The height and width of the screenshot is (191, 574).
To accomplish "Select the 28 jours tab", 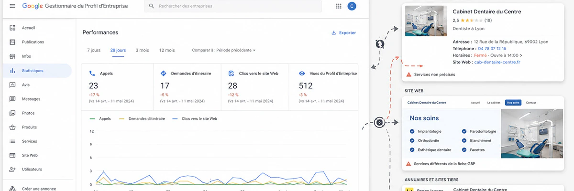I will click(x=118, y=50).
